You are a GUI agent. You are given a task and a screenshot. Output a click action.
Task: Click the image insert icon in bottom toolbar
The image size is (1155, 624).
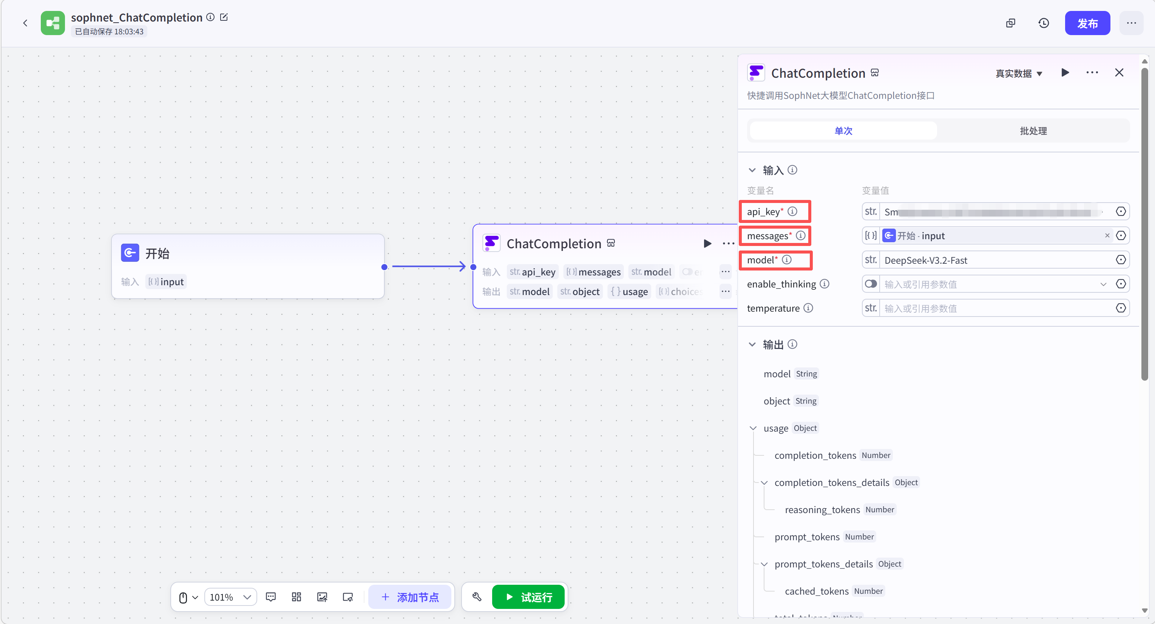[322, 597]
